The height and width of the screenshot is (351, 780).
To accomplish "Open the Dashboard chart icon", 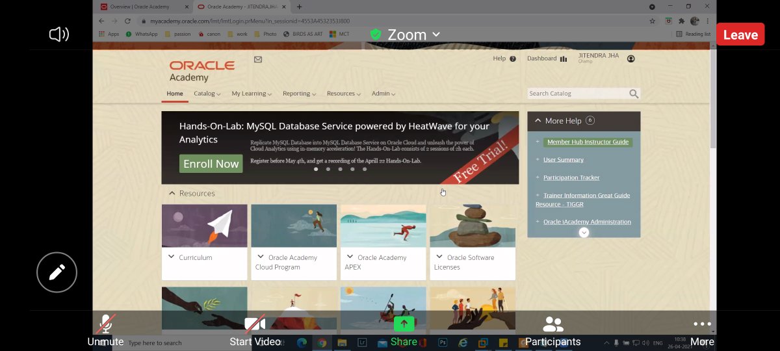I will tap(564, 58).
